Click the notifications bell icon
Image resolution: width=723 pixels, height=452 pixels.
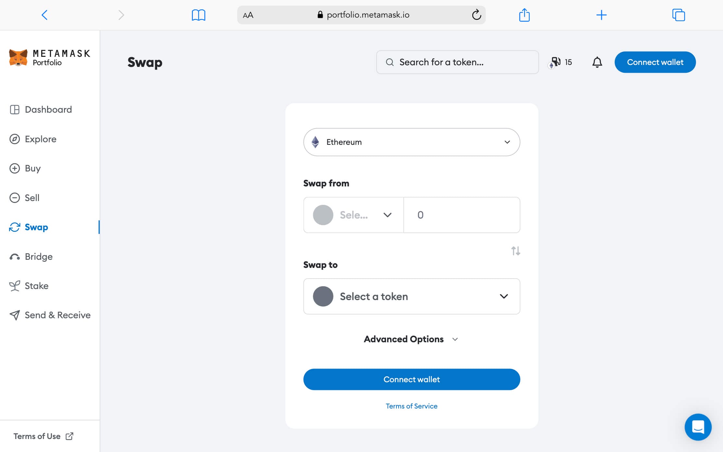pos(597,62)
